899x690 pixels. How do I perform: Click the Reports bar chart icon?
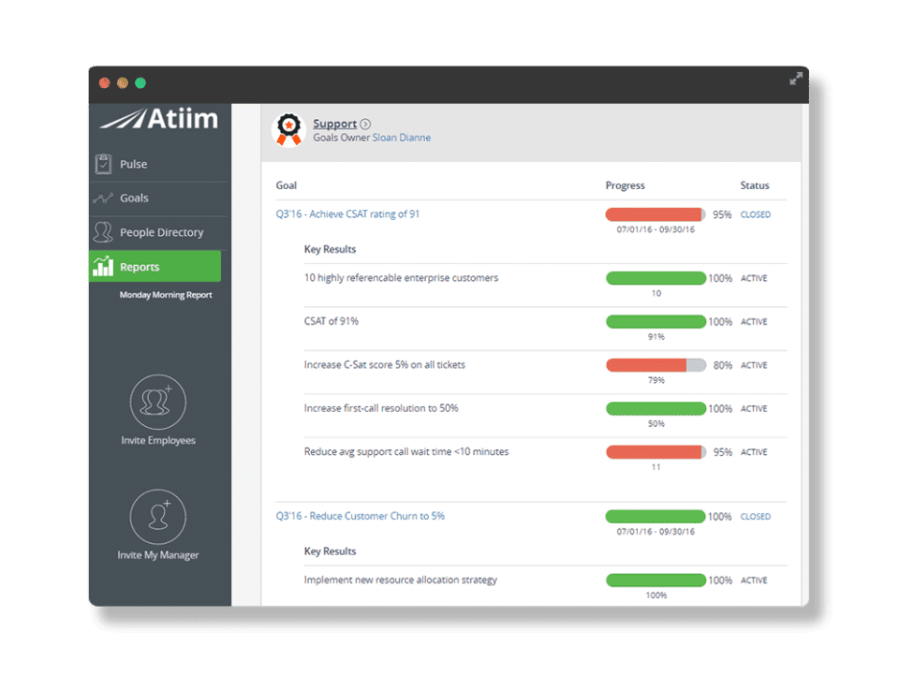(103, 267)
